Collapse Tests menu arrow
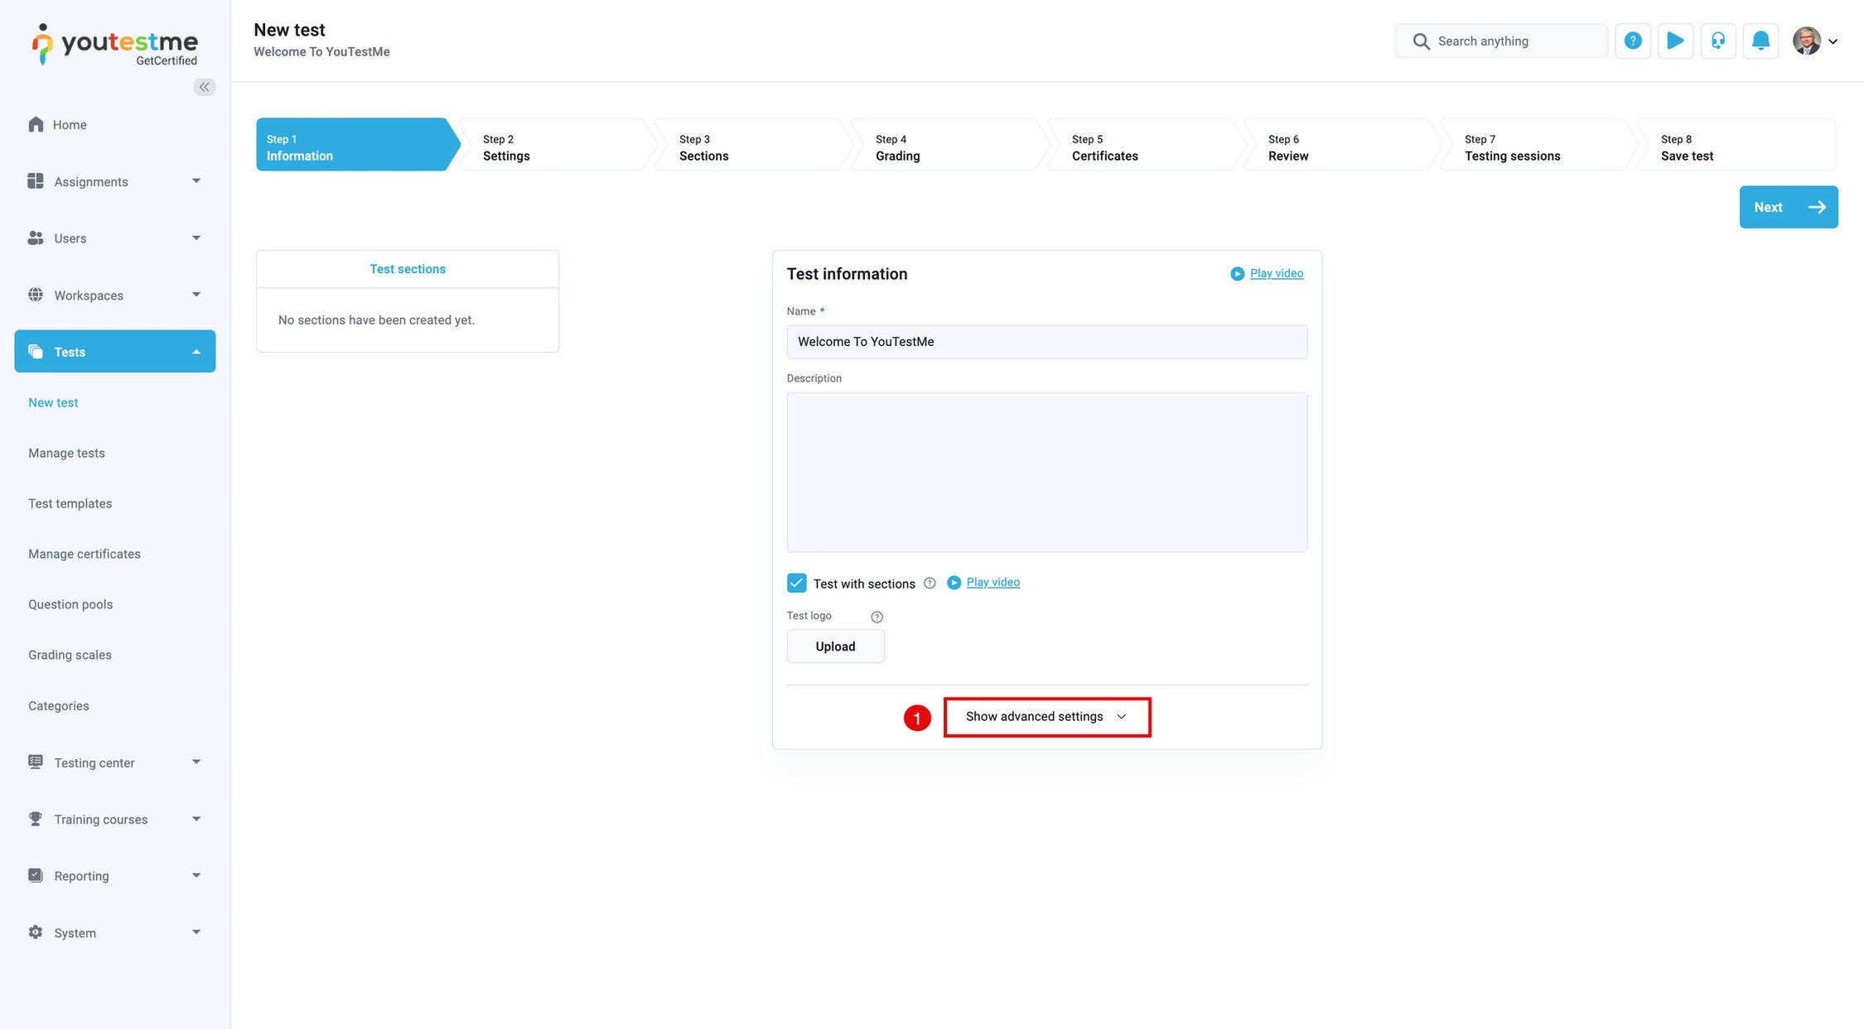Screen dimensions: 1864x1029 pos(196,352)
